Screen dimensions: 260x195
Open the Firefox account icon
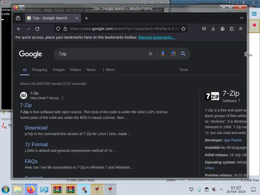tap(222, 29)
